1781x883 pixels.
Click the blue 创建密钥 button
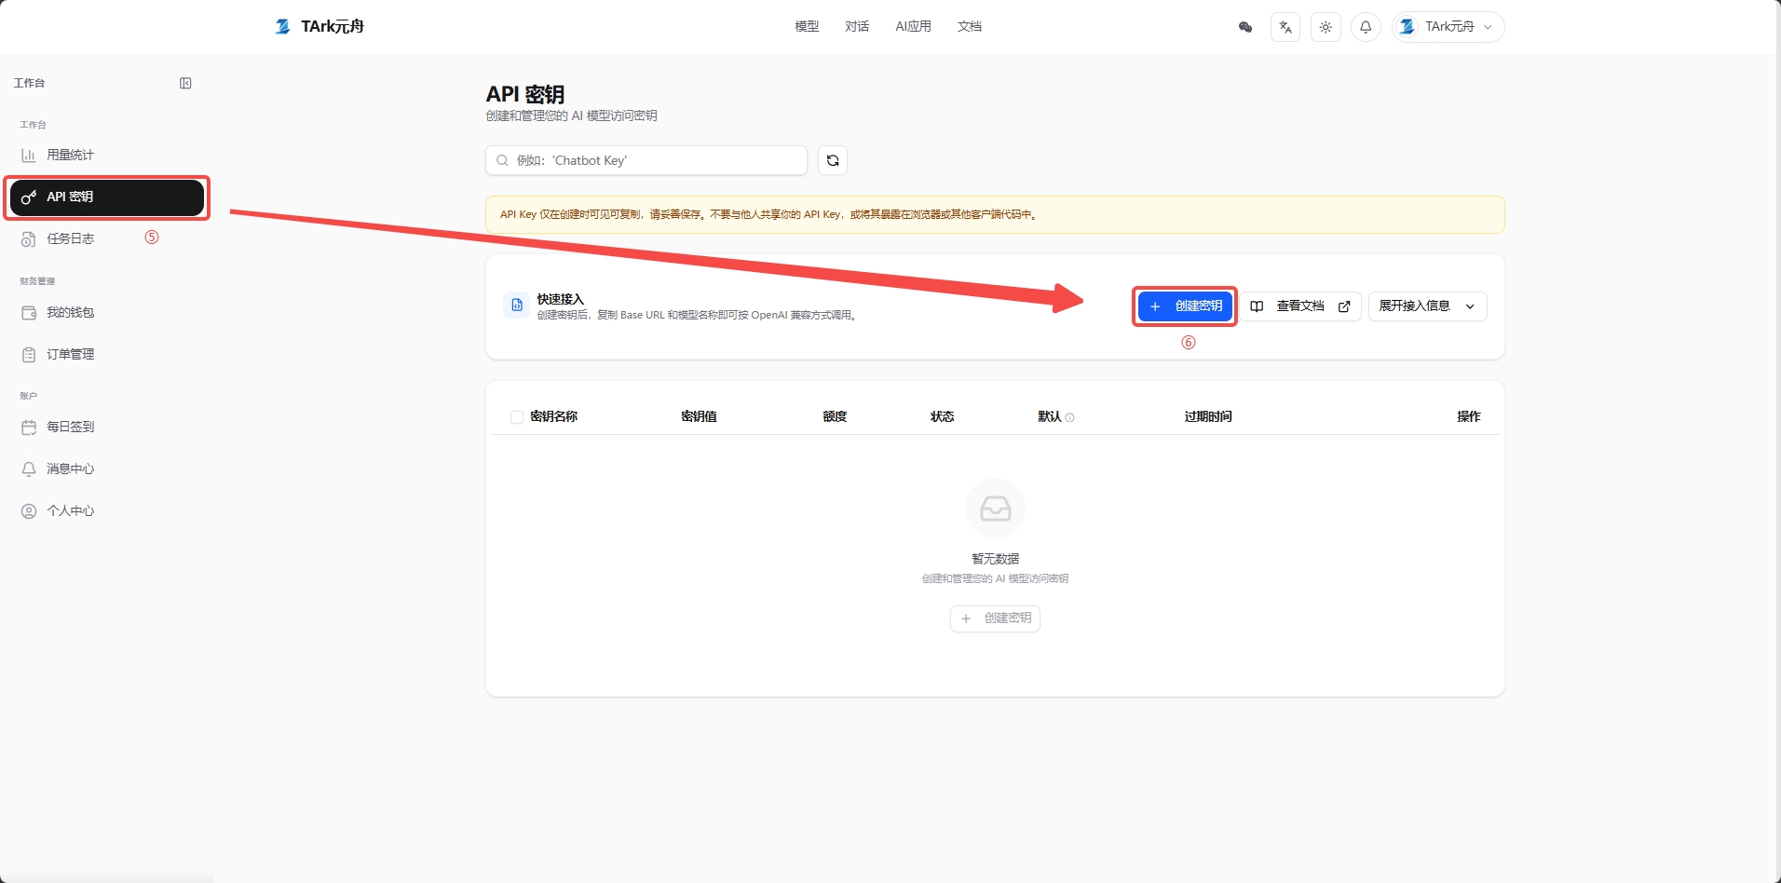1186,306
